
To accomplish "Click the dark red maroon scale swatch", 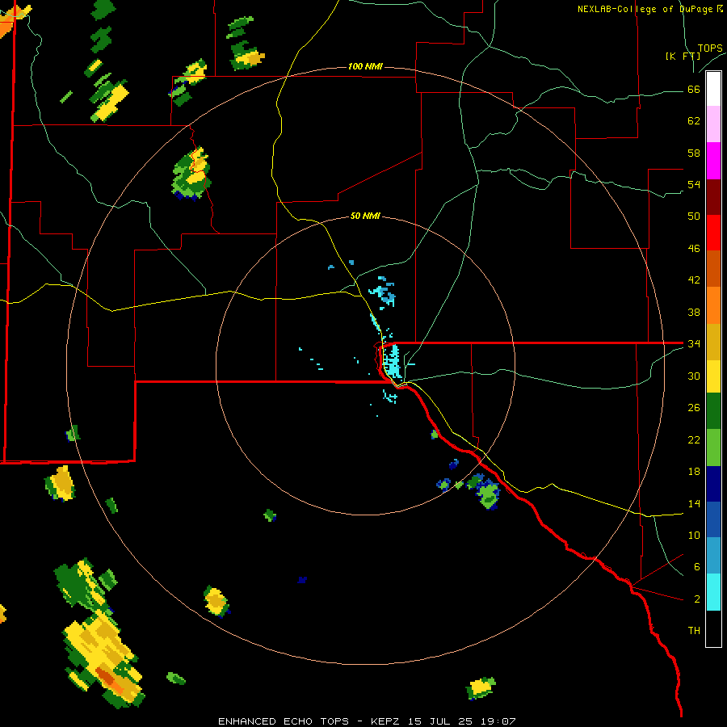I will (x=713, y=196).
